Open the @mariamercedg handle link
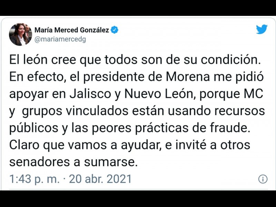The height and width of the screenshot is (207, 276). tap(60, 39)
